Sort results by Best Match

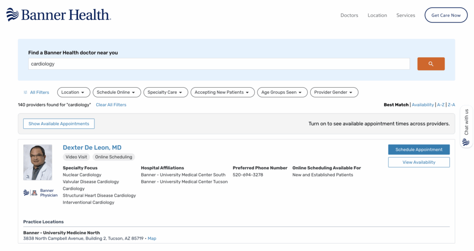396,105
